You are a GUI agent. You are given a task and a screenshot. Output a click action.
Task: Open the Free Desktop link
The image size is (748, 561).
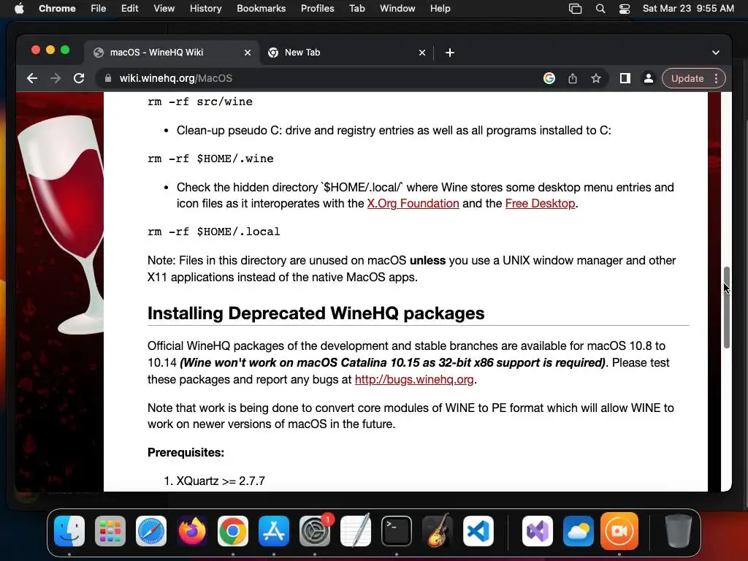click(540, 204)
